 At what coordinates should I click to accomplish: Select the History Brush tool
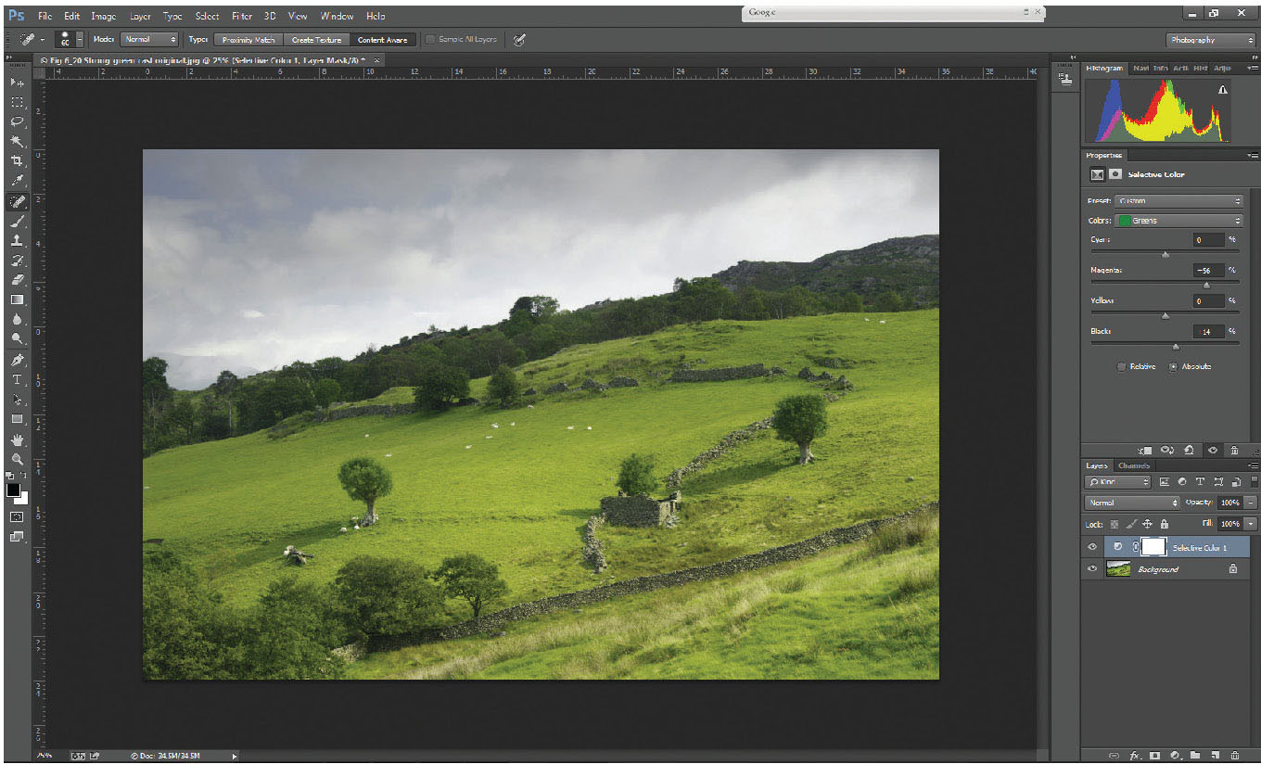(17, 261)
